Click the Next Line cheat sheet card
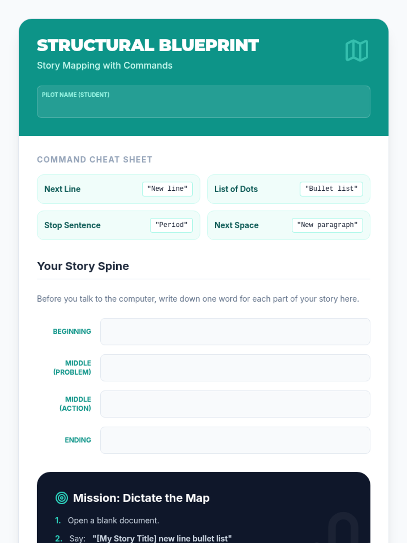 (118, 189)
